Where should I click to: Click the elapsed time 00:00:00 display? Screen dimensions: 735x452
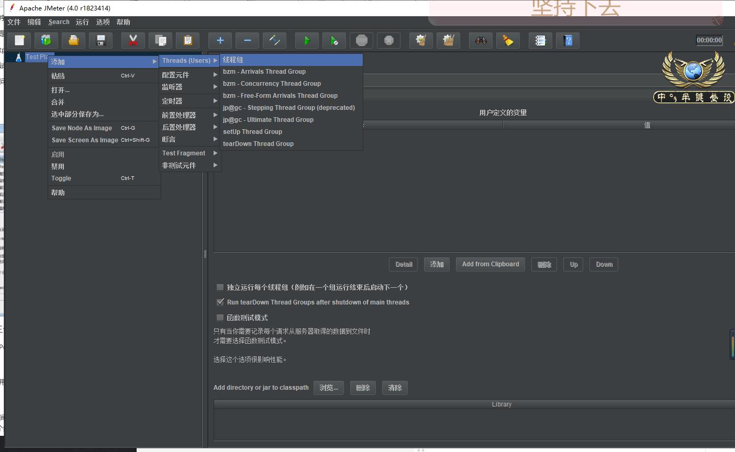[x=709, y=40]
